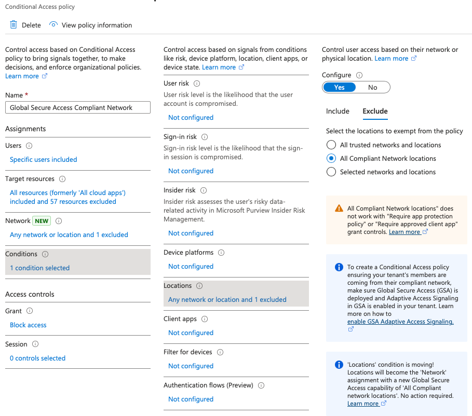Open 1 condition selected under Conditions
This screenshot has height=416, width=472.
click(39, 268)
